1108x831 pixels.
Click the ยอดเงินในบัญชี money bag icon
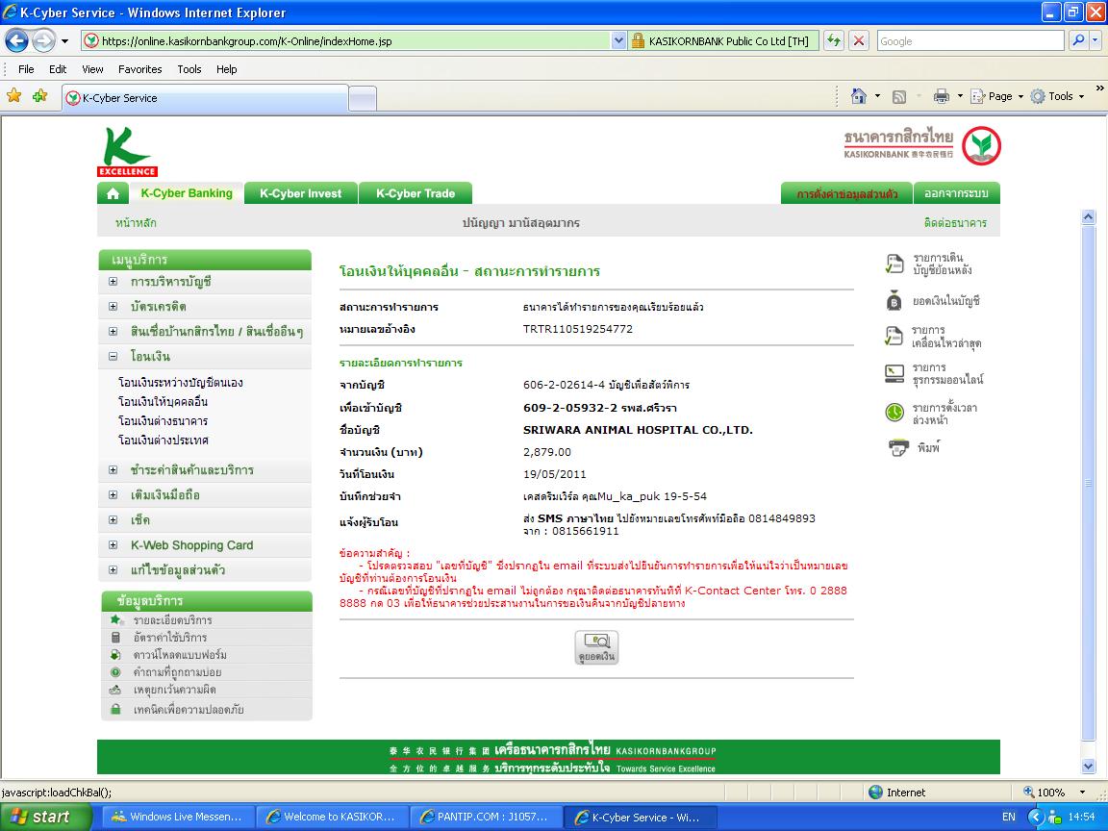(x=894, y=301)
